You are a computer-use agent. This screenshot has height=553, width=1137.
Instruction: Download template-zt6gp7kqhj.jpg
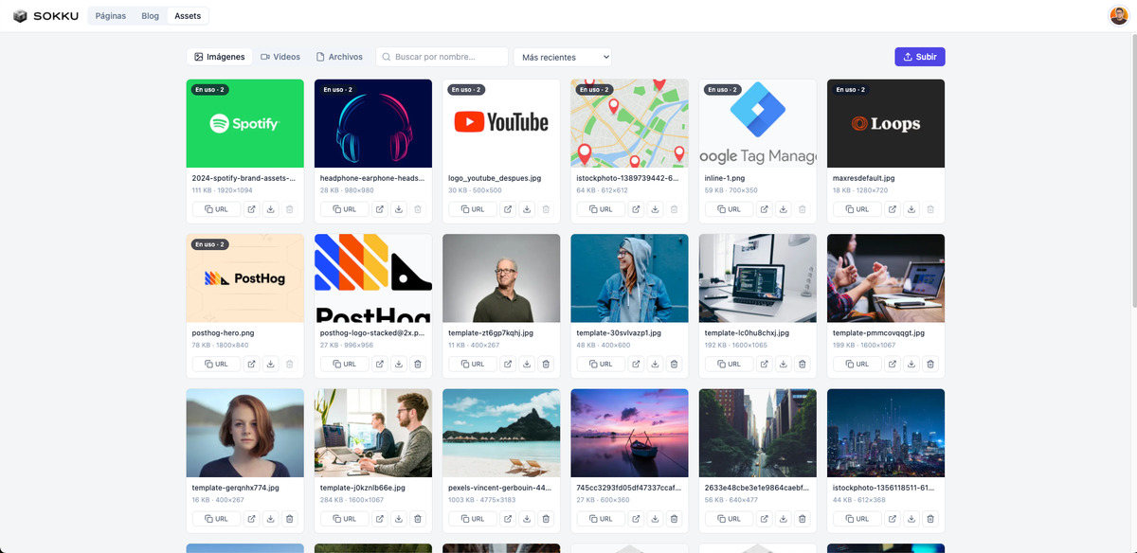(x=527, y=364)
